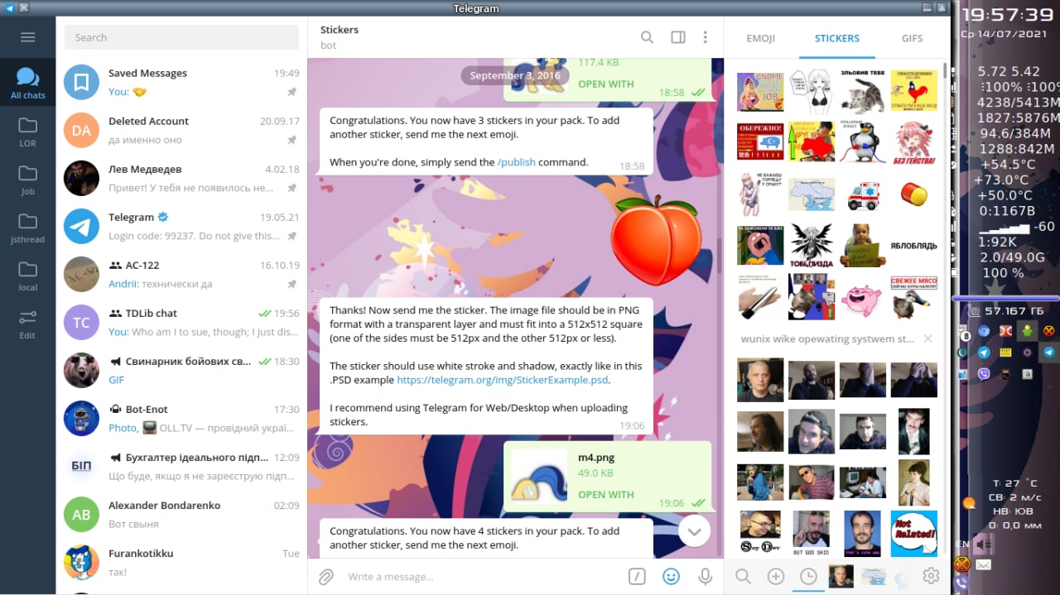
Task: Select the map sticker pack in the footer
Action: [873, 576]
